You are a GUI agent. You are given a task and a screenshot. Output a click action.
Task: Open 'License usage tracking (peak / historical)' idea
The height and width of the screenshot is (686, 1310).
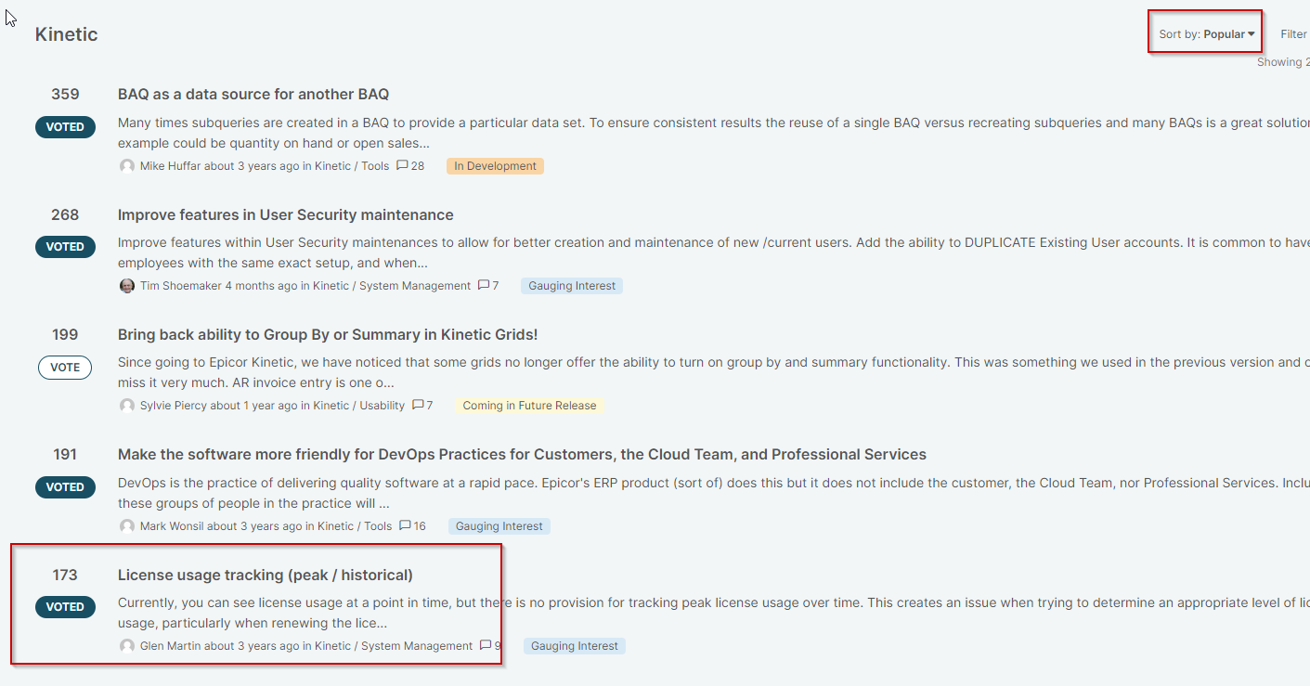tap(266, 576)
